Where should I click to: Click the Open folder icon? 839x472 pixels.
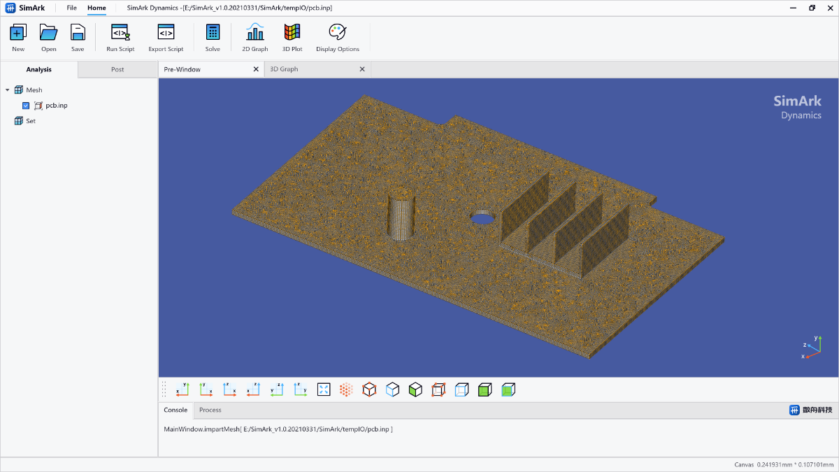[x=48, y=33]
